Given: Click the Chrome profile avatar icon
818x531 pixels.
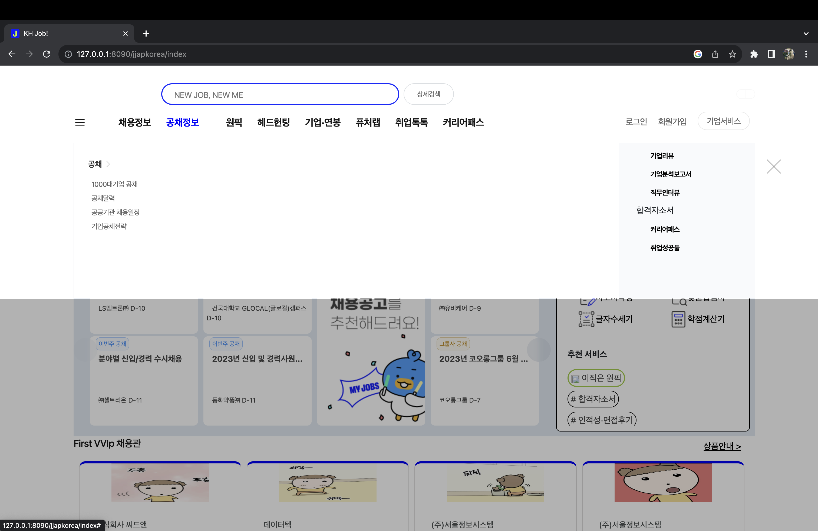Looking at the screenshot, I should [789, 54].
